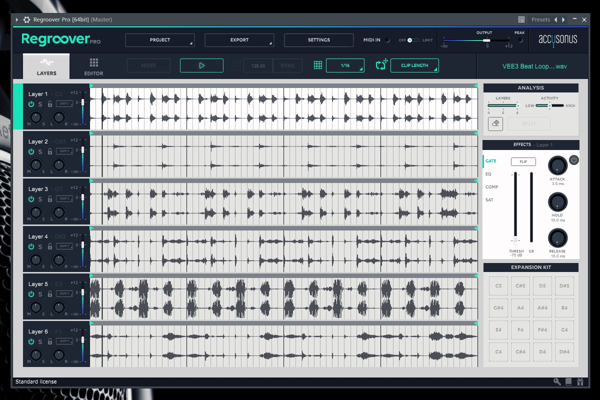The width and height of the screenshot is (600, 400).
Task: Click the FLIP button in gate effect
Action: (x=523, y=161)
